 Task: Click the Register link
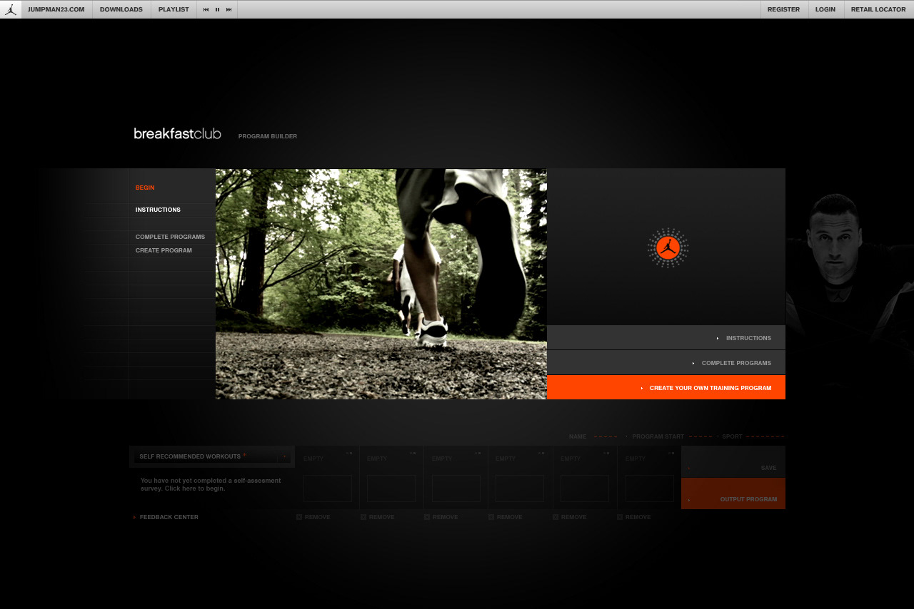tap(783, 9)
